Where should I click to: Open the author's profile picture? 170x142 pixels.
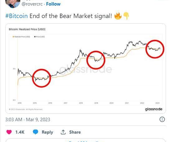[13, 3]
